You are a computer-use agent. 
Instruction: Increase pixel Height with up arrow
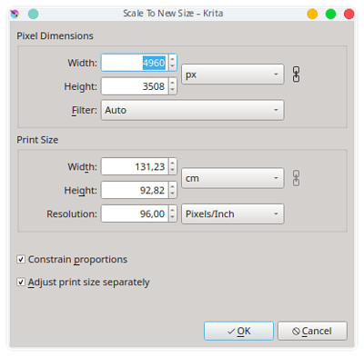173,83
